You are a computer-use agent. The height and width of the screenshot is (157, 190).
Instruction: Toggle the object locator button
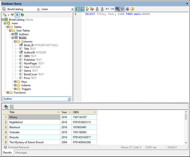[x=17, y=15]
